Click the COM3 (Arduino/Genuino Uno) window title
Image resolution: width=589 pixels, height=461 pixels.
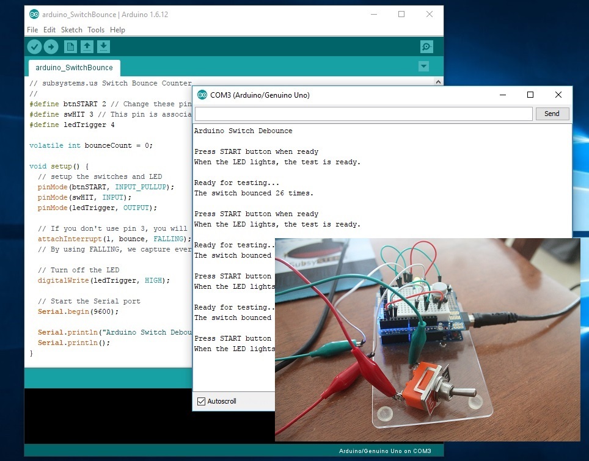point(260,95)
